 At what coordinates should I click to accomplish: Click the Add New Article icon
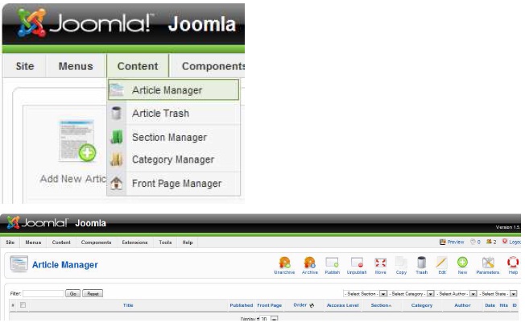(x=77, y=141)
